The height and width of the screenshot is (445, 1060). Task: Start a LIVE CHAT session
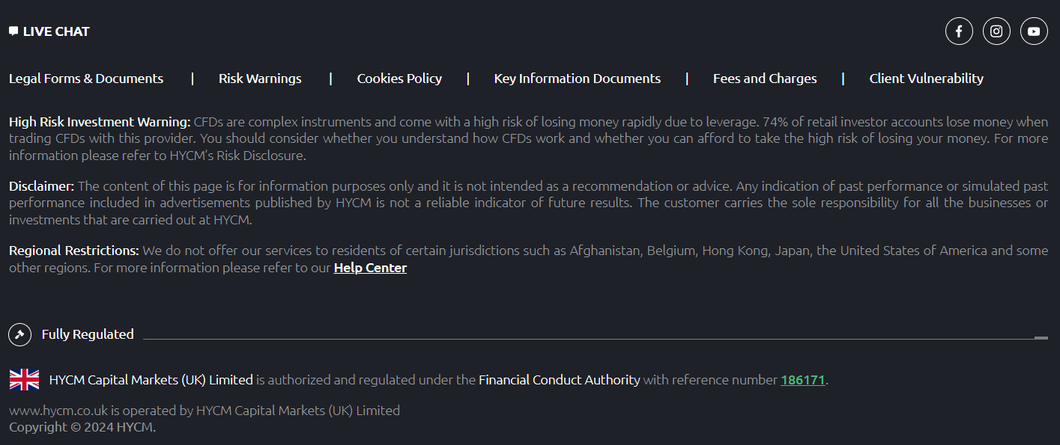pyautogui.click(x=56, y=31)
